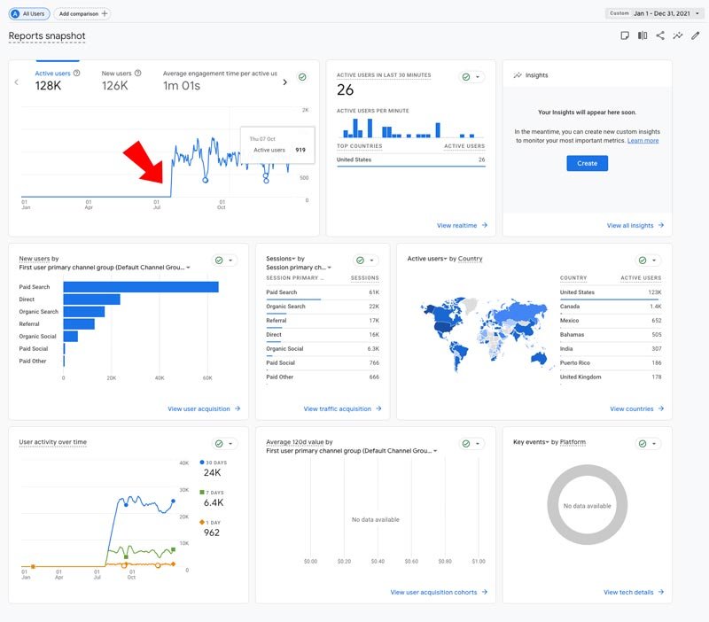709x622 pixels.
Task: Click the help icon beside New users
Action: coord(137,74)
